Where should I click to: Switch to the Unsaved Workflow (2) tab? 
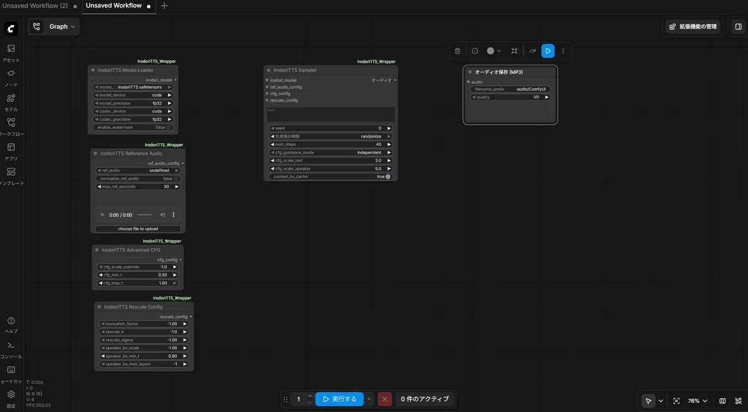35,6
